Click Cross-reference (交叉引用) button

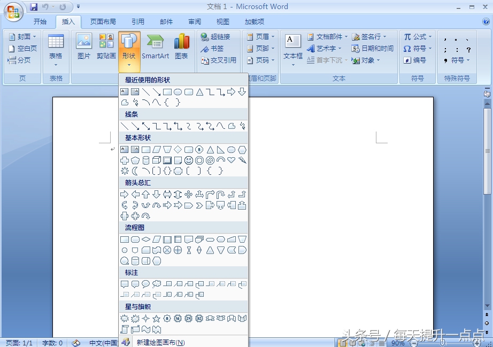219,60
